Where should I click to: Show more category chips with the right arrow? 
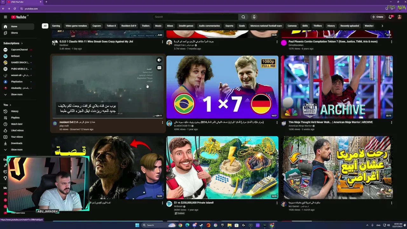(x=382, y=26)
